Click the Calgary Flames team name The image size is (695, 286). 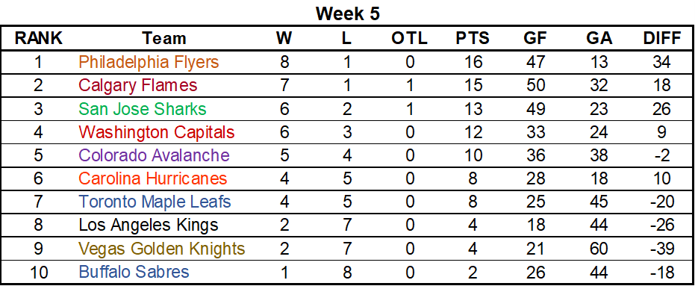137,86
